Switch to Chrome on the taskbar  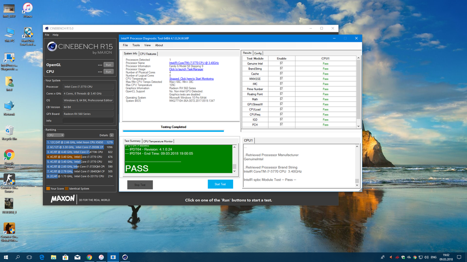89,257
